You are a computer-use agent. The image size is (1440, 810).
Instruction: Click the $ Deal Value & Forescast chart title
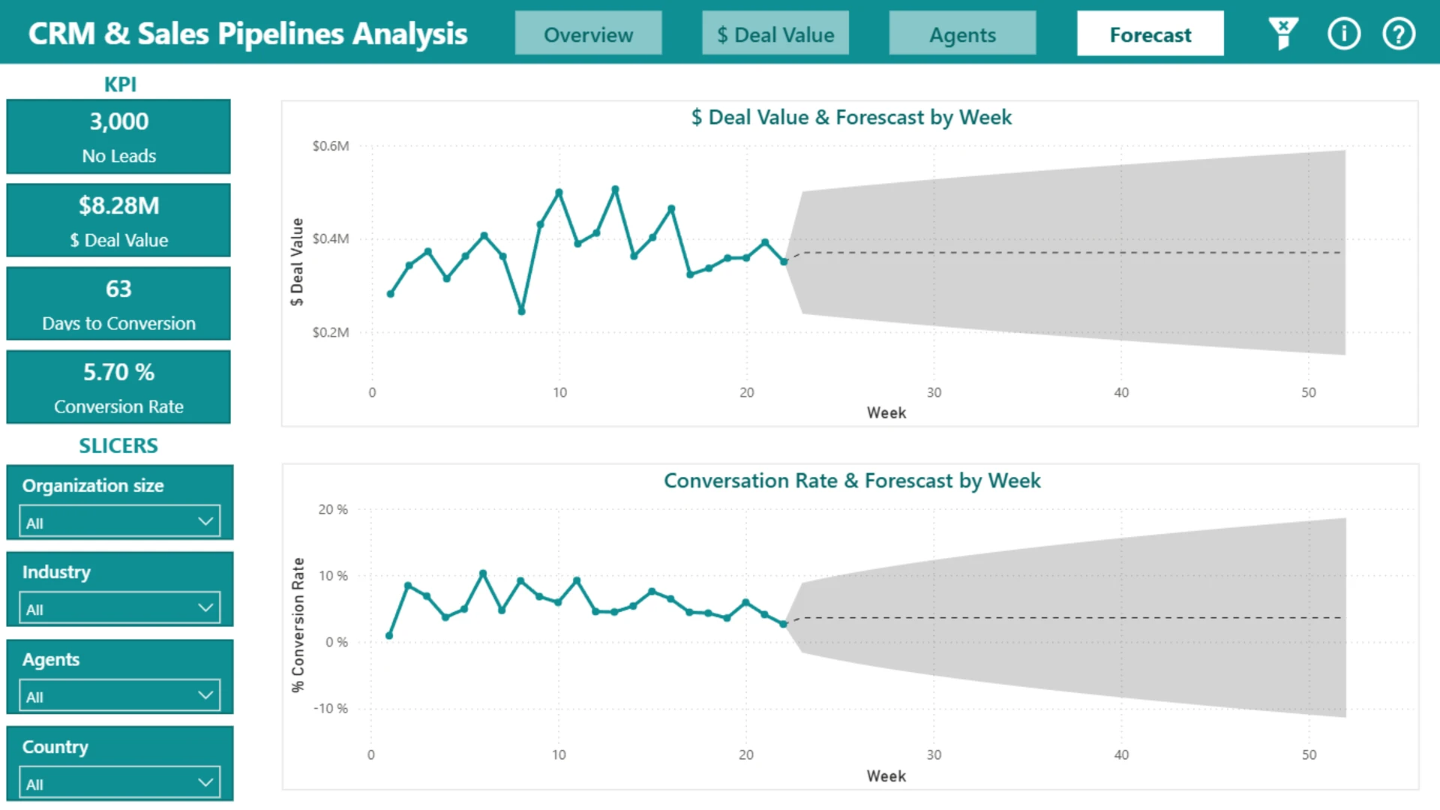tap(851, 118)
